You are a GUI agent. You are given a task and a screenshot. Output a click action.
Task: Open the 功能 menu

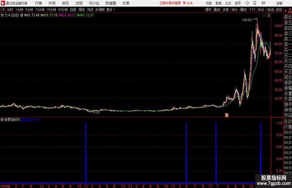pyautogui.click(x=209, y=3)
